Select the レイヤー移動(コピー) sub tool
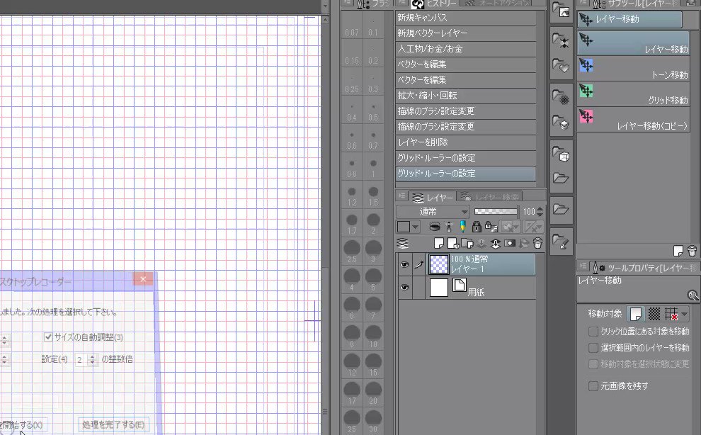The width and height of the screenshot is (701, 435). [x=633, y=120]
